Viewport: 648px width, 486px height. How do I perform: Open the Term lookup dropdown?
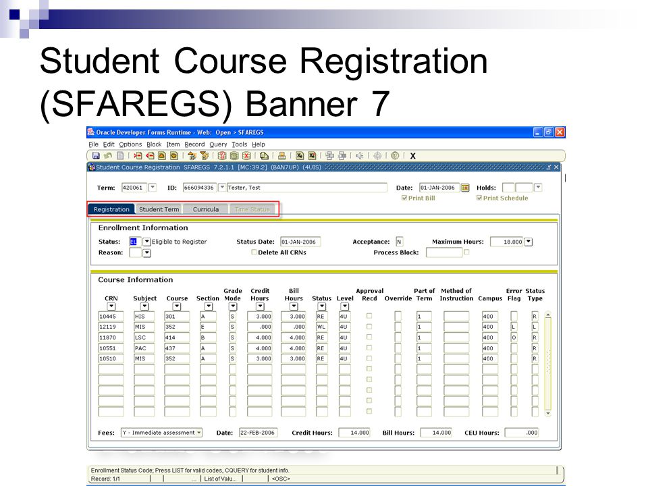(x=153, y=187)
